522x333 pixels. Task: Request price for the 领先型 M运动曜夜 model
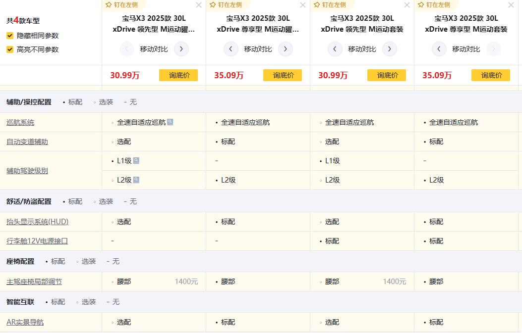click(x=178, y=75)
